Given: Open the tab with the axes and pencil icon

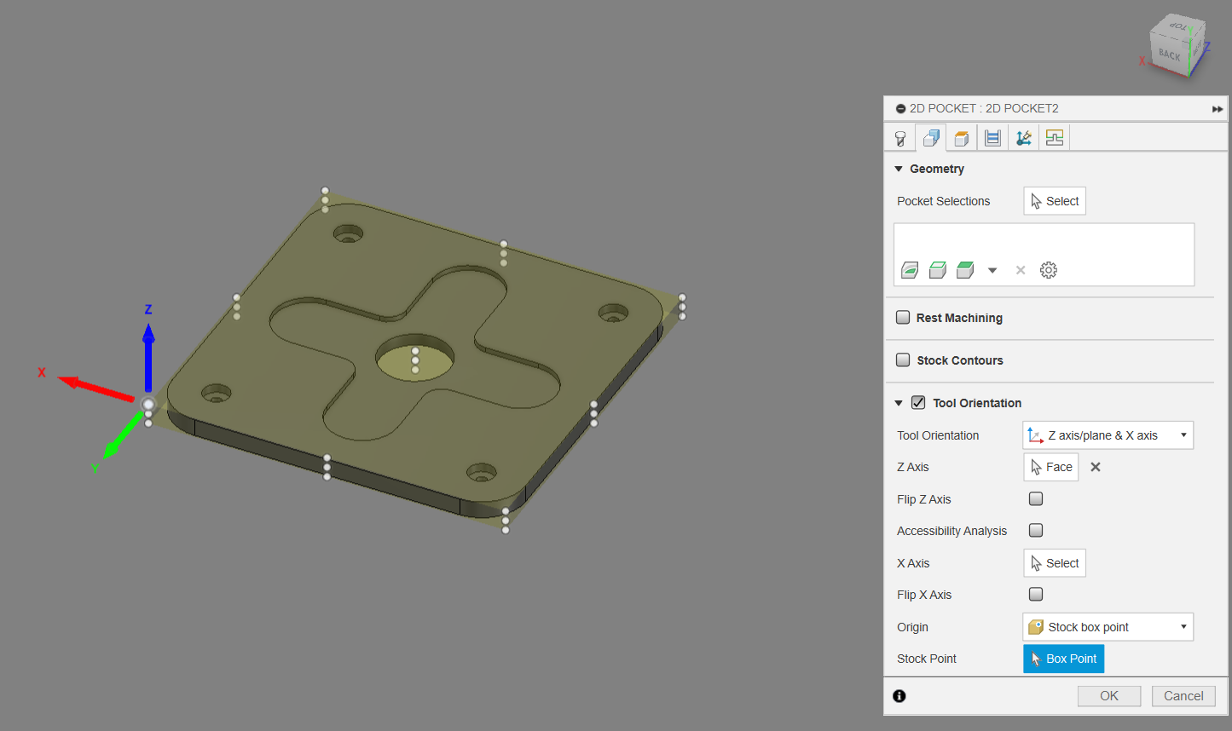Looking at the screenshot, I should [1023, 138].
